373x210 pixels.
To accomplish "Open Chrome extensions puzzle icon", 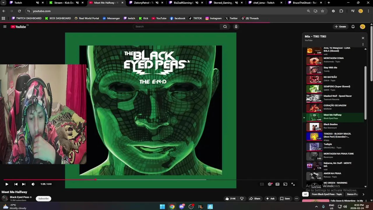I will coord(341,11).
